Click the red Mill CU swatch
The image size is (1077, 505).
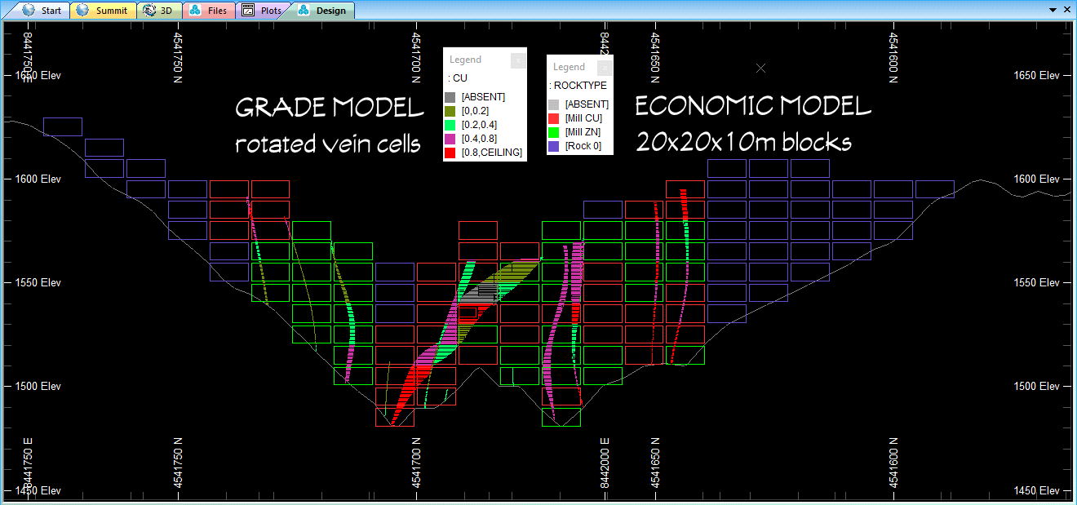(553, 118)
